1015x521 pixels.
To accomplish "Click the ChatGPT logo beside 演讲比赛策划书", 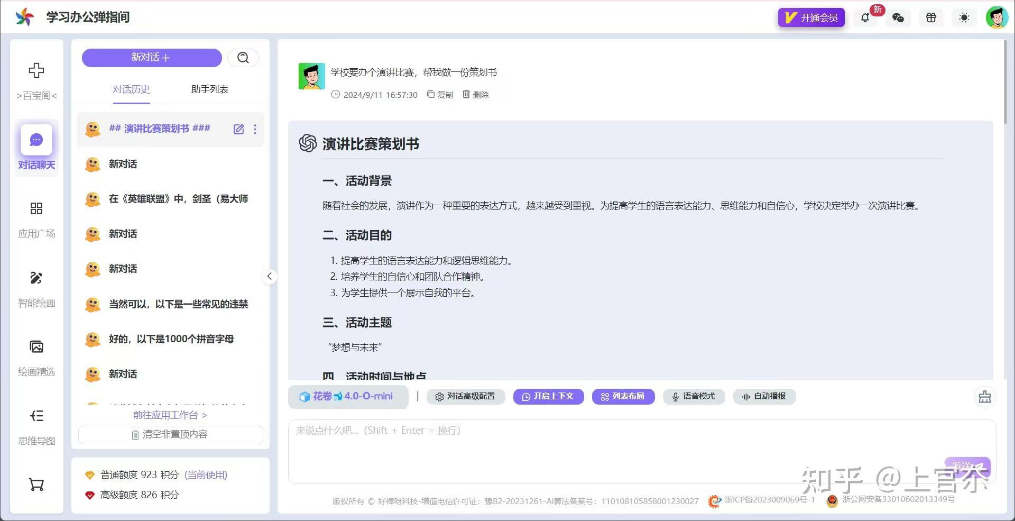I will coord(308,143).
